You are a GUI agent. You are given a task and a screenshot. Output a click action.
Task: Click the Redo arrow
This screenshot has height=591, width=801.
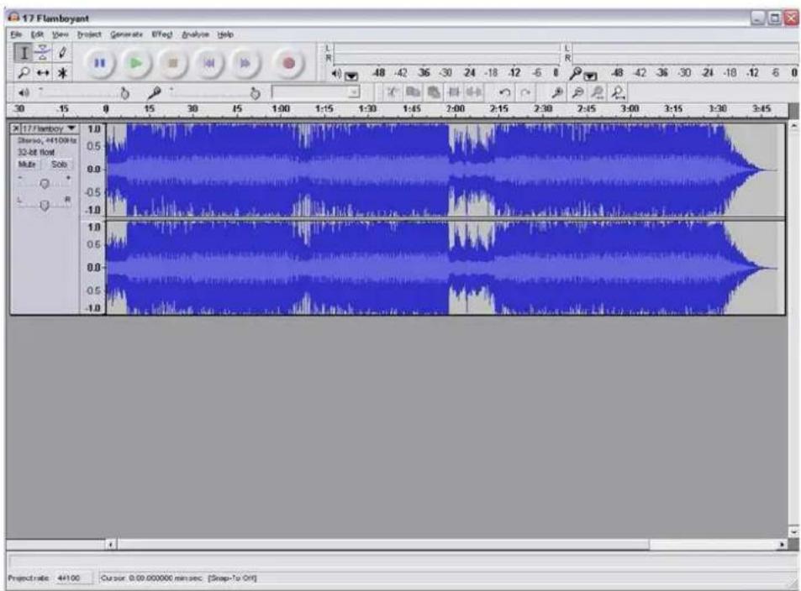tap(525, 92)
